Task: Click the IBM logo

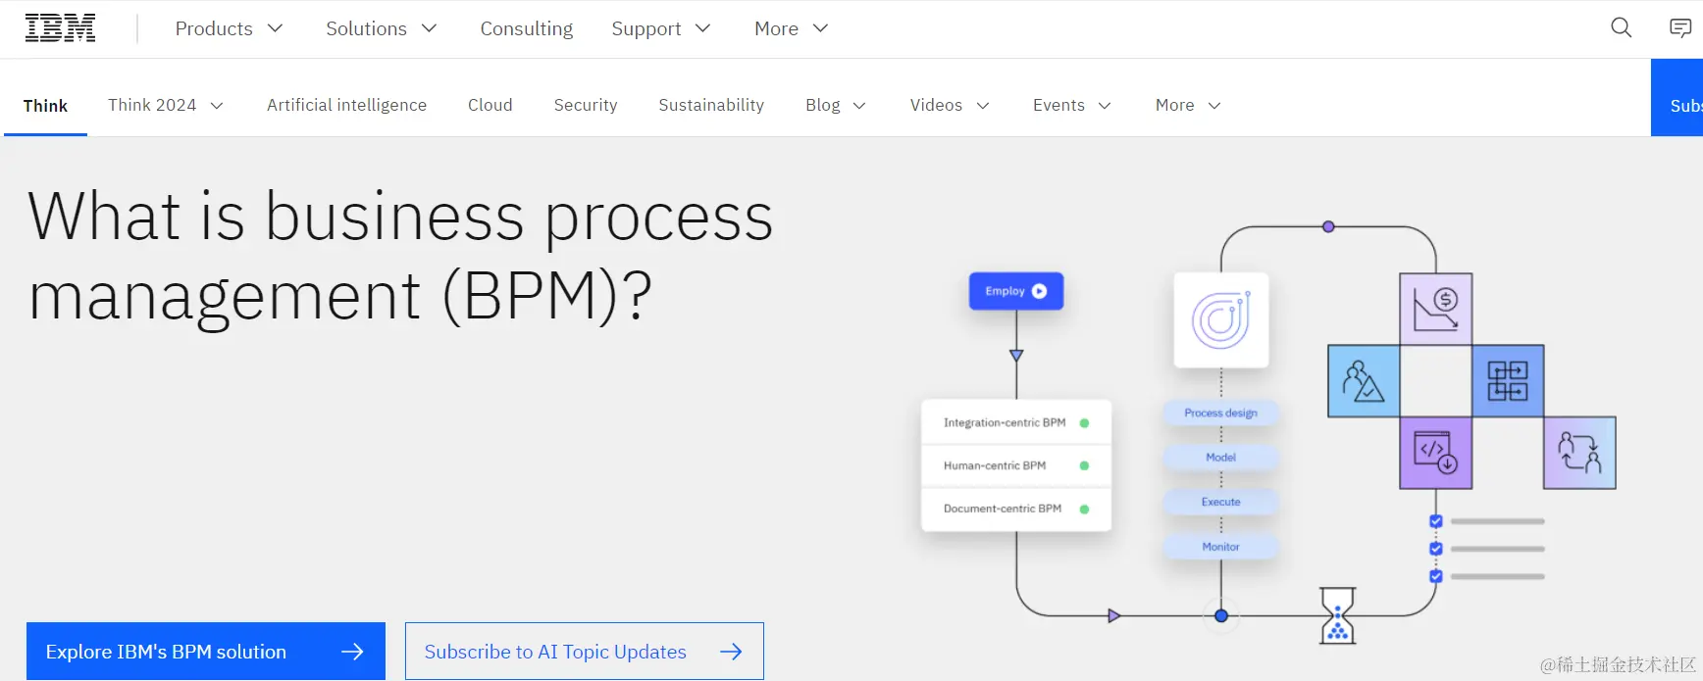Action: click(60, 28)
